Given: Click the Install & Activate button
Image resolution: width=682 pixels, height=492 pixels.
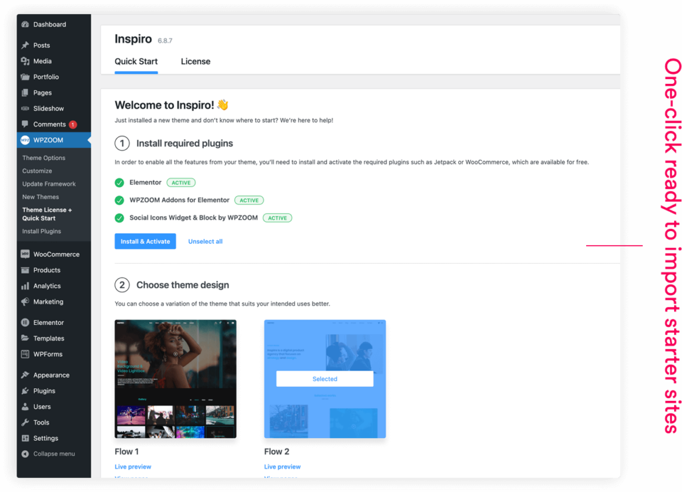Looking at the screenshot, I should point(145,241).
